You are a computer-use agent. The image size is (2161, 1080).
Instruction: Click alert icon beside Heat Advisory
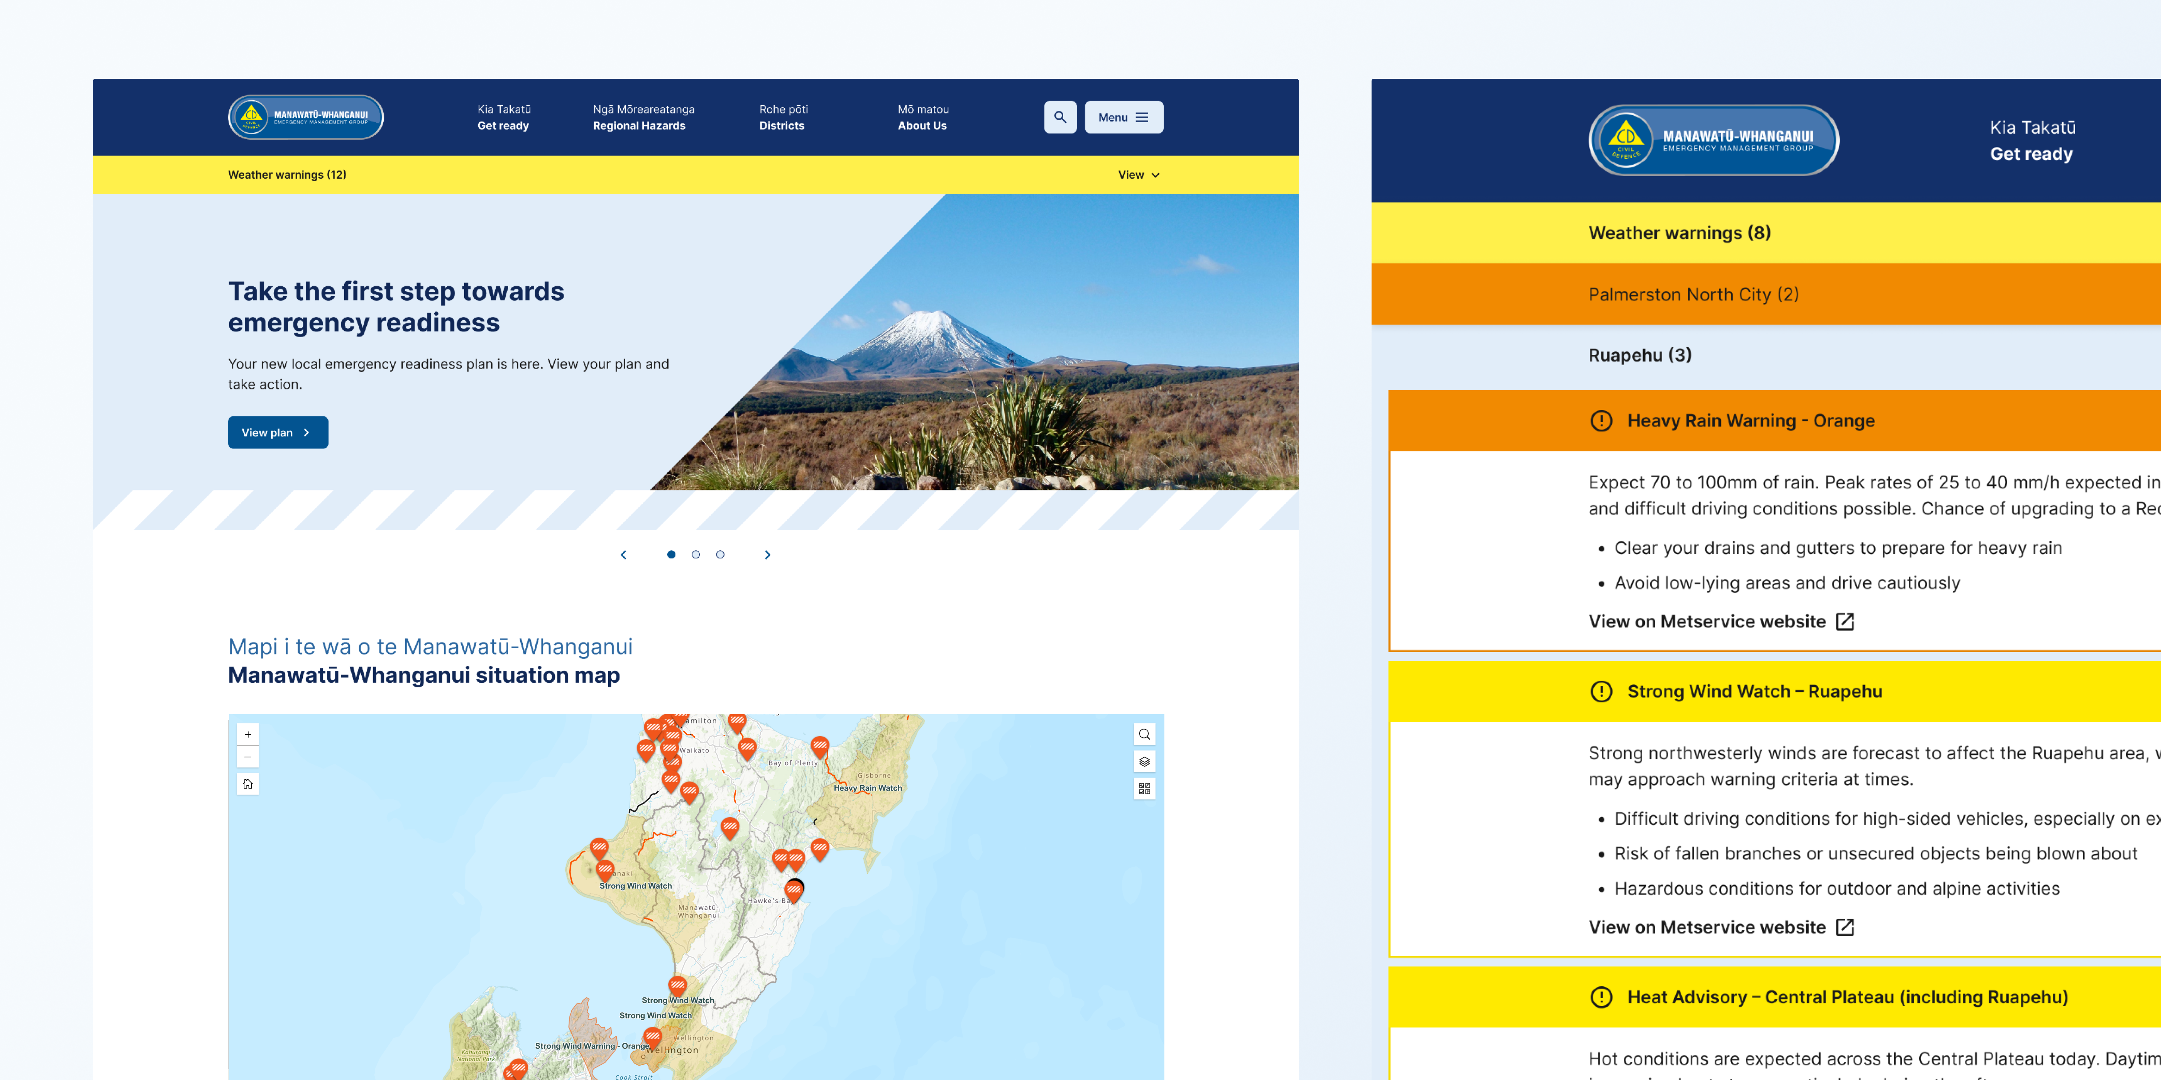coord(1601,997)
